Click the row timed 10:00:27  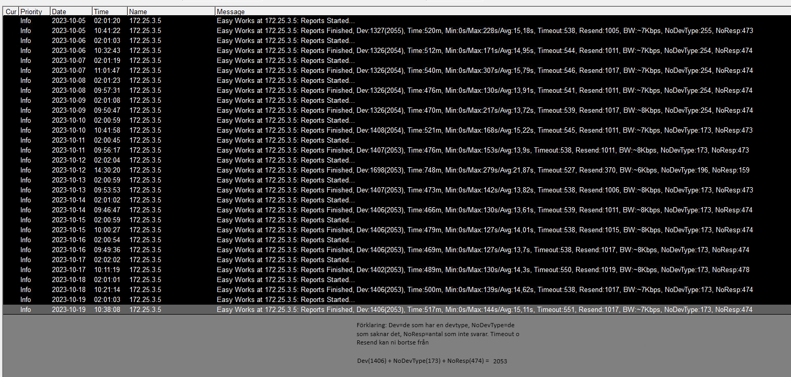397,230
